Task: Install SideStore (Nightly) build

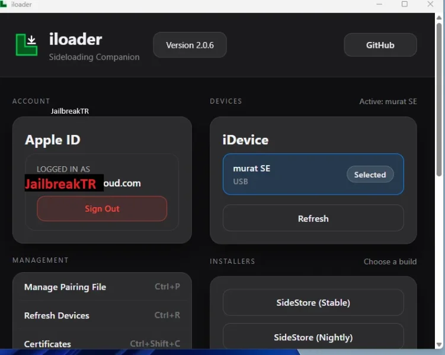Action: tap(313, 337)
